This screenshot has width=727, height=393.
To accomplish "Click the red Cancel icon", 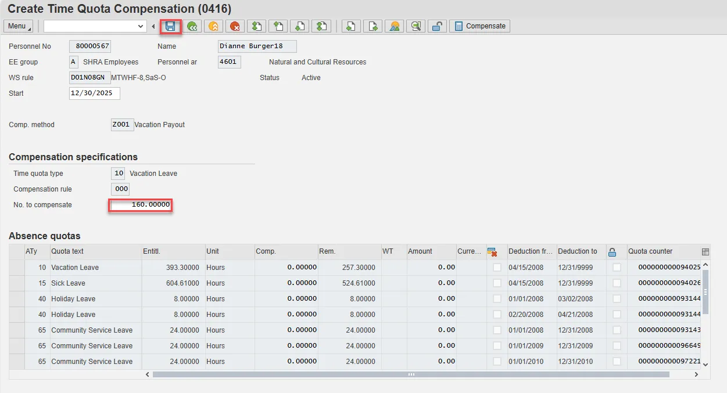I will [x=235, y=26].
